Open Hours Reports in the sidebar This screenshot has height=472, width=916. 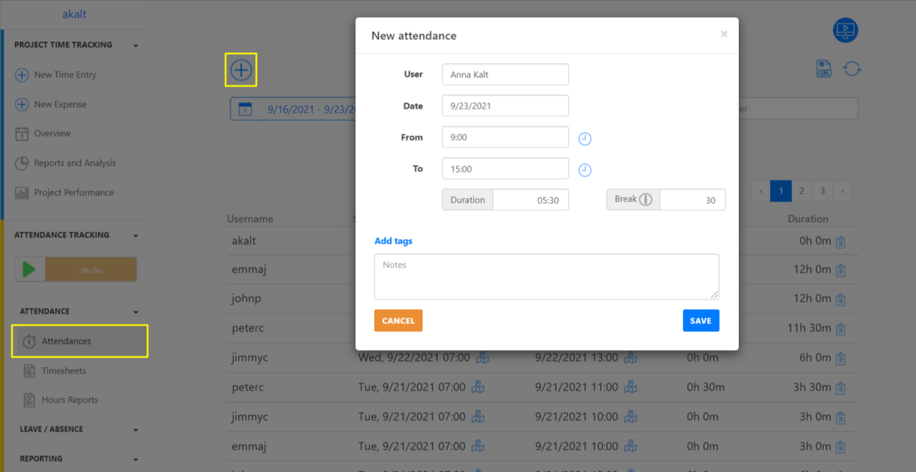(x=69, y=400)
